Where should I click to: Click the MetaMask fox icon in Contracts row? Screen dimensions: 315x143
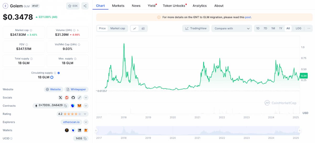point(79,106)
